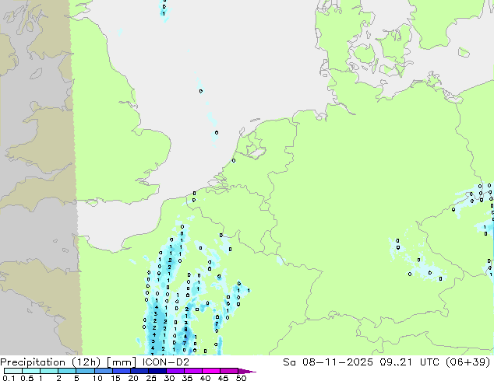Pick the 5–10 mm blue legend swatch

coord(85,371)
